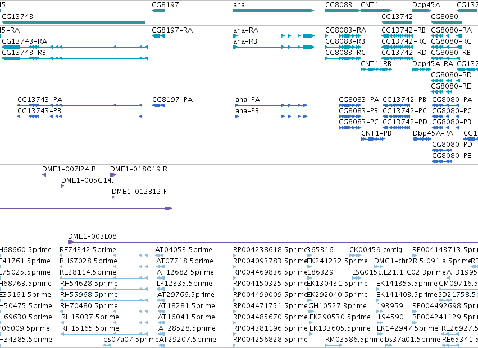Select the long ana gene bar

274,11
